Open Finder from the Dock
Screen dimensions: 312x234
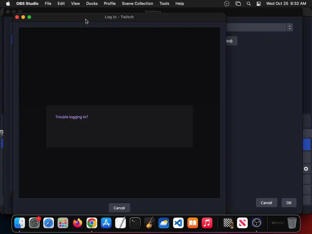[x=20, y=223]
